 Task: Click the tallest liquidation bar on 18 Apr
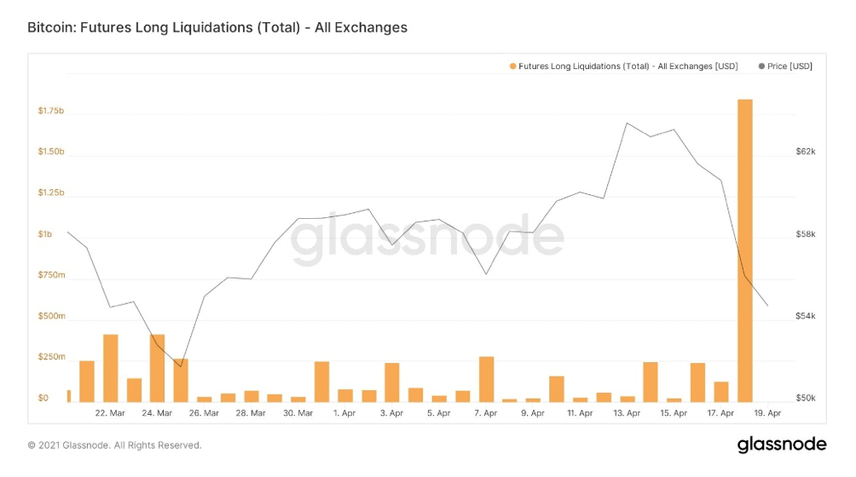coord(744,250)
